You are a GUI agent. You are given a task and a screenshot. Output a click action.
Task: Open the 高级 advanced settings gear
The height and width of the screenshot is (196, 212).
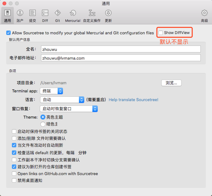(204, 15)
